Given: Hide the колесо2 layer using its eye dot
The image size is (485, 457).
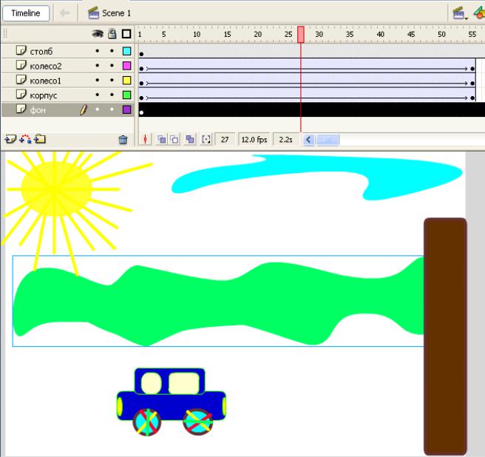Looking at the screenshot, I should [98, 66].
